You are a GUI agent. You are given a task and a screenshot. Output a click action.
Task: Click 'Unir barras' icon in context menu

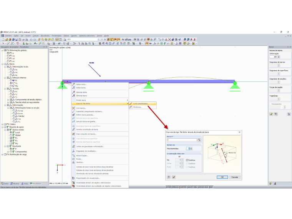click(73, 108)
